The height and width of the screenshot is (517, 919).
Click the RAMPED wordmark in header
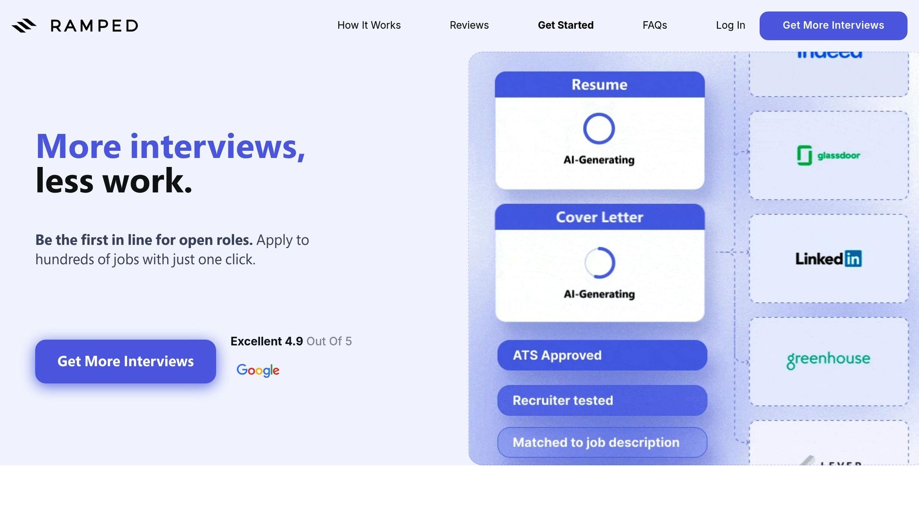[x=94, y=26]
